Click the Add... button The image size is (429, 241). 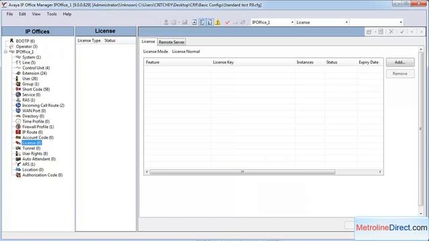(x=400, y=62)
